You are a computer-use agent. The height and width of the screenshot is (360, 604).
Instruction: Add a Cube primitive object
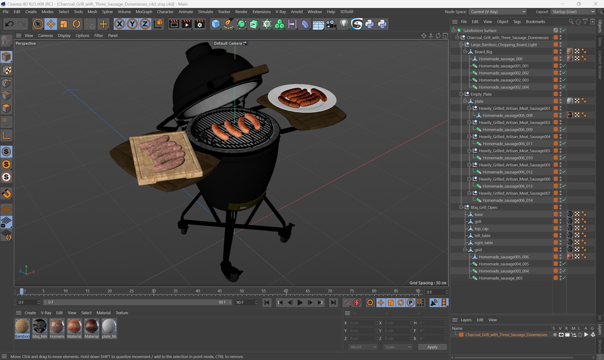pyautogui.click(x=216, y=24)
